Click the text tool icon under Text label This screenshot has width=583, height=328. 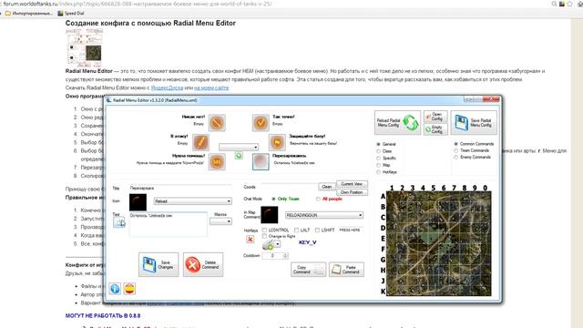tap(119, 222)
